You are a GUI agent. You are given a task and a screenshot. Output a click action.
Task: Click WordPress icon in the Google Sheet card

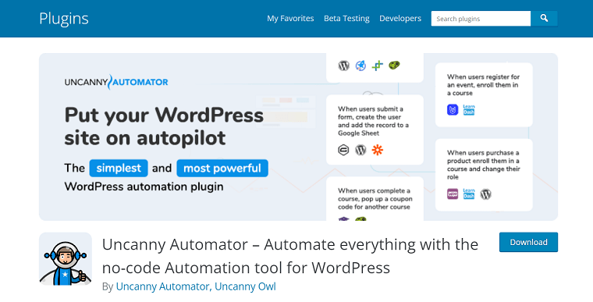[360, 151]
